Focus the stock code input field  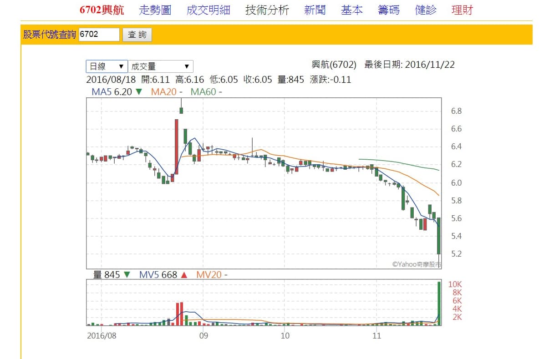(x=99, y=35)
